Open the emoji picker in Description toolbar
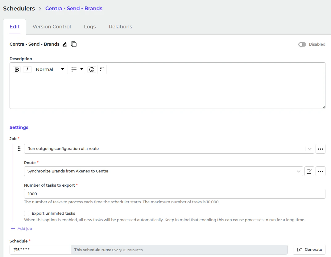This screenshot has width=331, height=257. coord(92,69)
